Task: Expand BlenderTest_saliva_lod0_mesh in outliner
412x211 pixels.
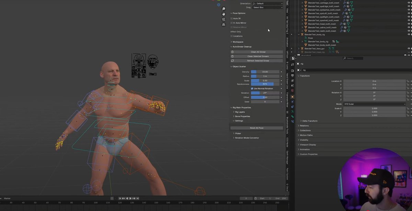Action: click(302, 27)
